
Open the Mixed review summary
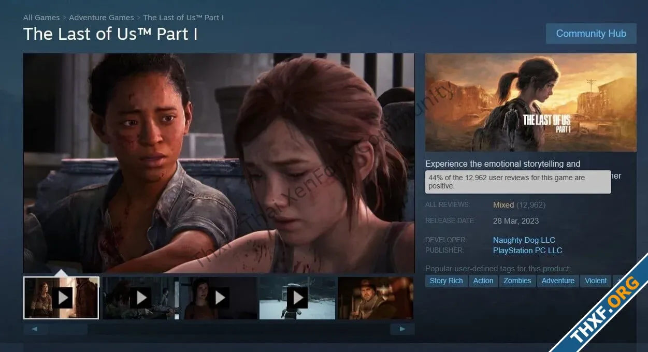[503, 205]
